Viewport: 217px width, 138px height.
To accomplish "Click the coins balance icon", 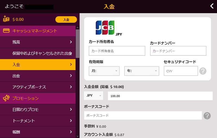I will 6,19.
